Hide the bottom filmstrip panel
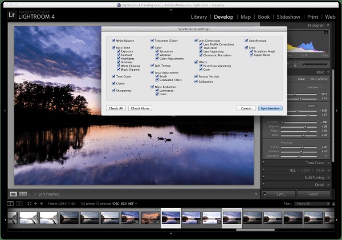This screenshot has height=240, width=342. click(171, 234)
